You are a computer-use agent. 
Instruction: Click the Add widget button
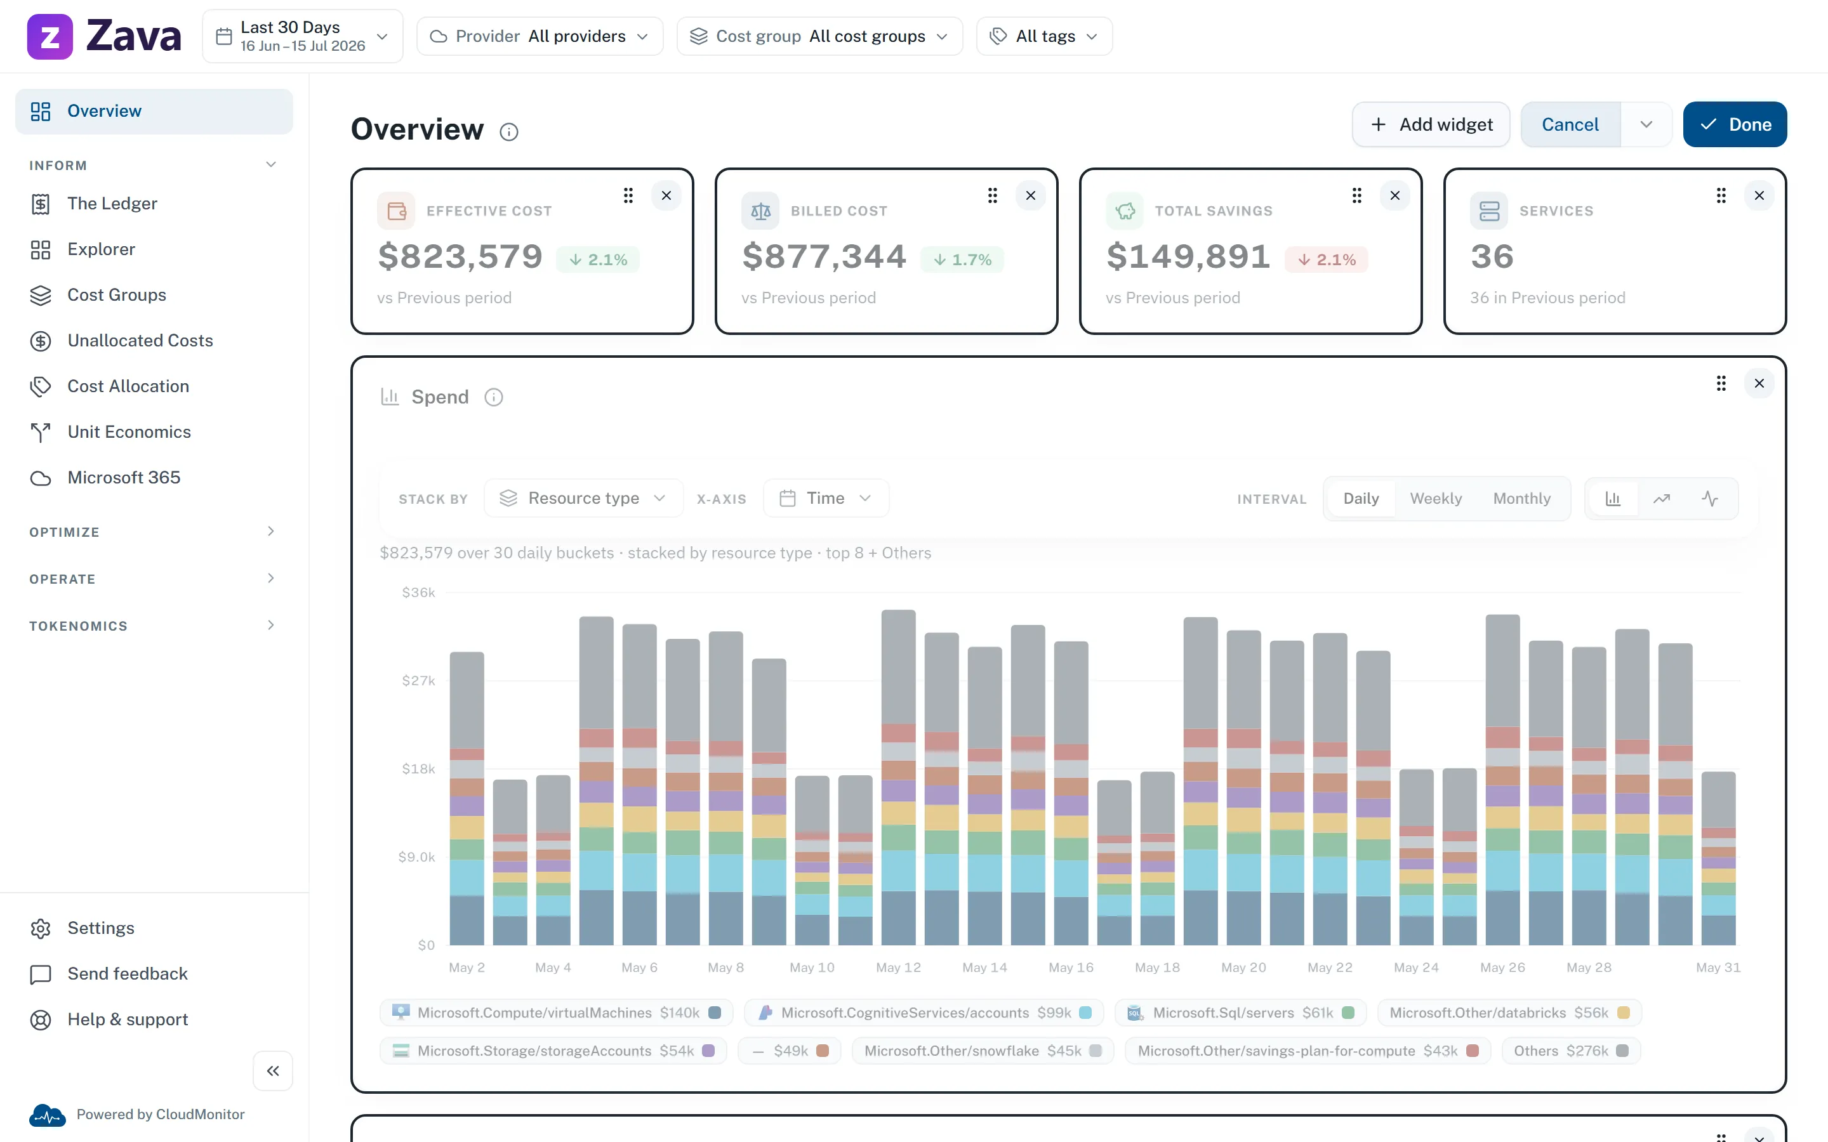point(1431,124)
